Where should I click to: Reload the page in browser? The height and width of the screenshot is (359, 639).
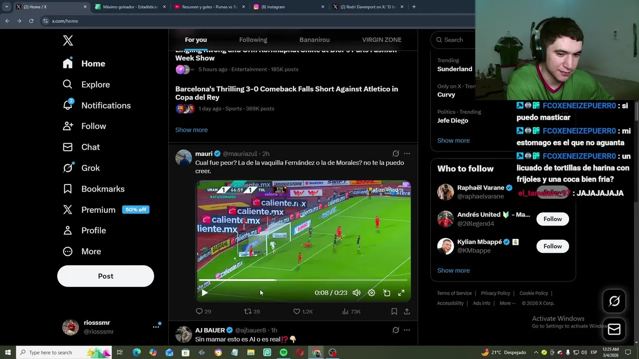tap(31, 21)
